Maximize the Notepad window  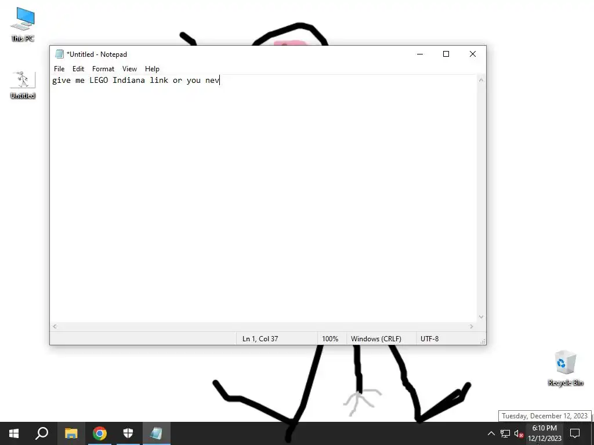coord(446,54)
